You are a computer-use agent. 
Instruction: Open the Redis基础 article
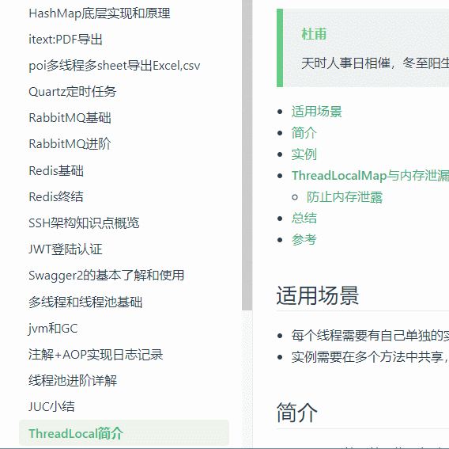(56, 171)
